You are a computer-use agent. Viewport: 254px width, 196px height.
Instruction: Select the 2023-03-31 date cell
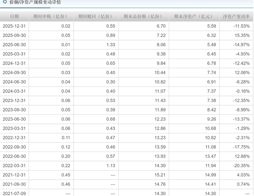point(14,129)
